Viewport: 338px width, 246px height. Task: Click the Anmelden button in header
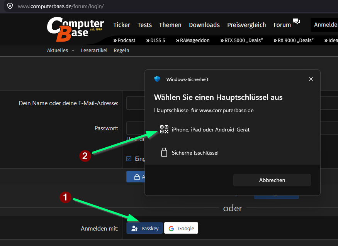pos(324,25)
